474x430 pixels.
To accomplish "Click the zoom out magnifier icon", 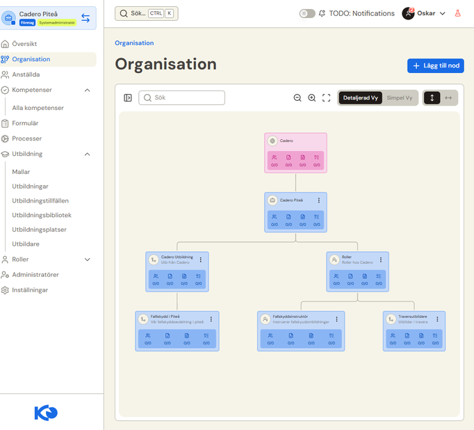I will pyautogui.click(x=297, y=97).
